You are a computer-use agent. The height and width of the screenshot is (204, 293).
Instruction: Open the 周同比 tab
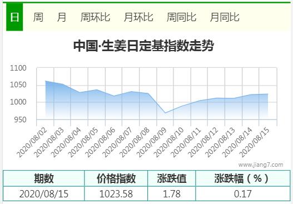[181, 17]
